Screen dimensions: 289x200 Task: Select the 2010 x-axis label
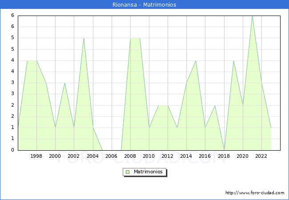pos(149,156)
